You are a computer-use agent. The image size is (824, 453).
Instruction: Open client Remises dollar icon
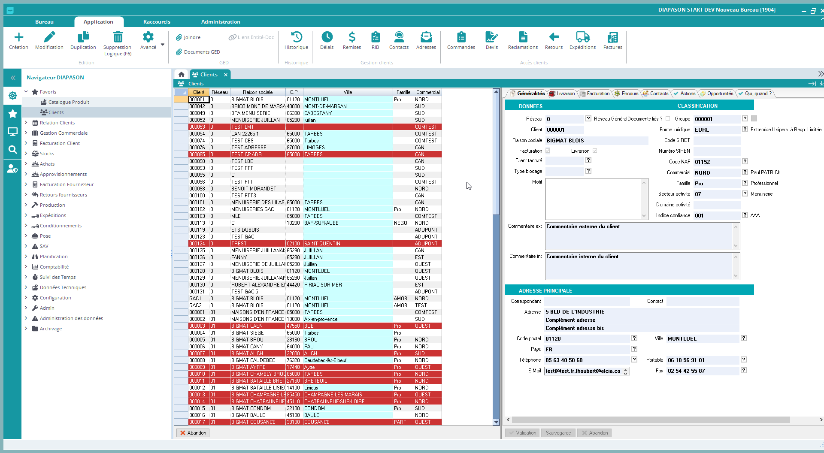point(352,37)
